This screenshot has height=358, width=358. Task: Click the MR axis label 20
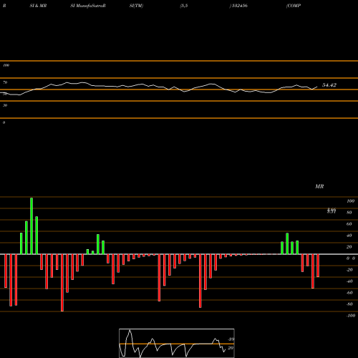(x=349, y=247)
